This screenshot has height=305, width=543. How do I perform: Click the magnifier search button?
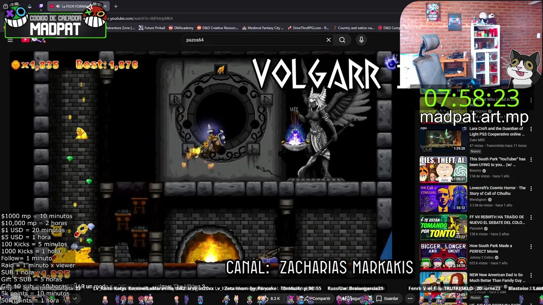pos(342,40)
